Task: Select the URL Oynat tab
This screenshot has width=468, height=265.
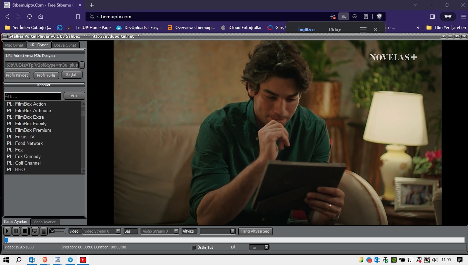Action: pos(39,45)
